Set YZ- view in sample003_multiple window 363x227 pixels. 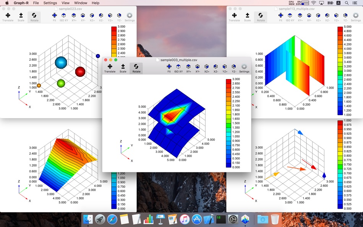coord(234,68)
